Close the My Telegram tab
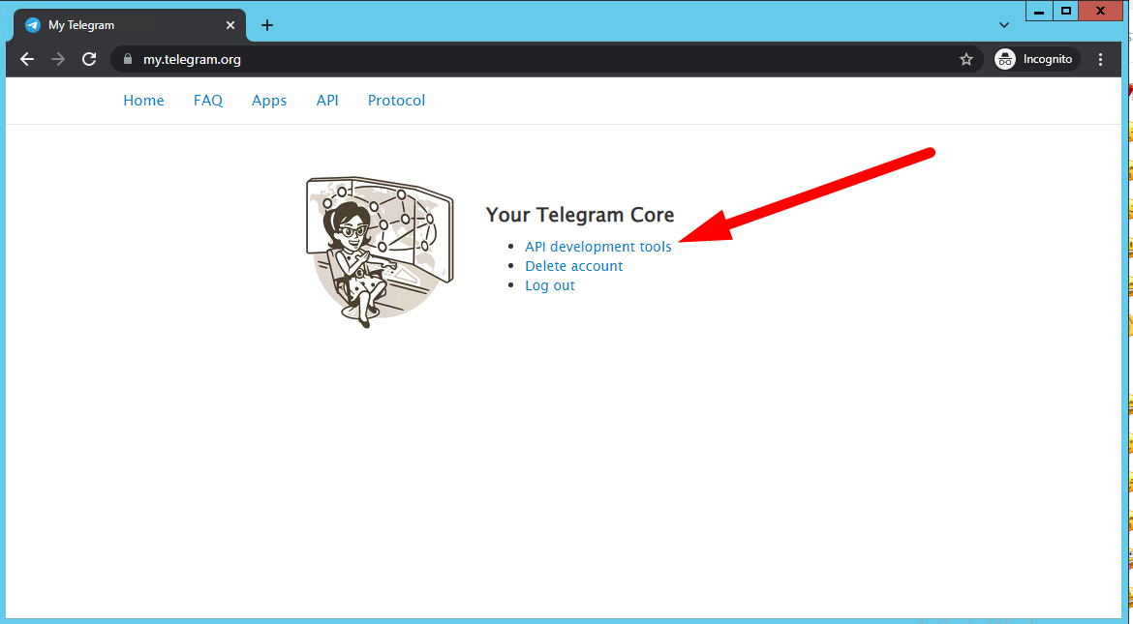Image resolution: width=1133 pixels, height=624 pixels. (x=230, y=25)
